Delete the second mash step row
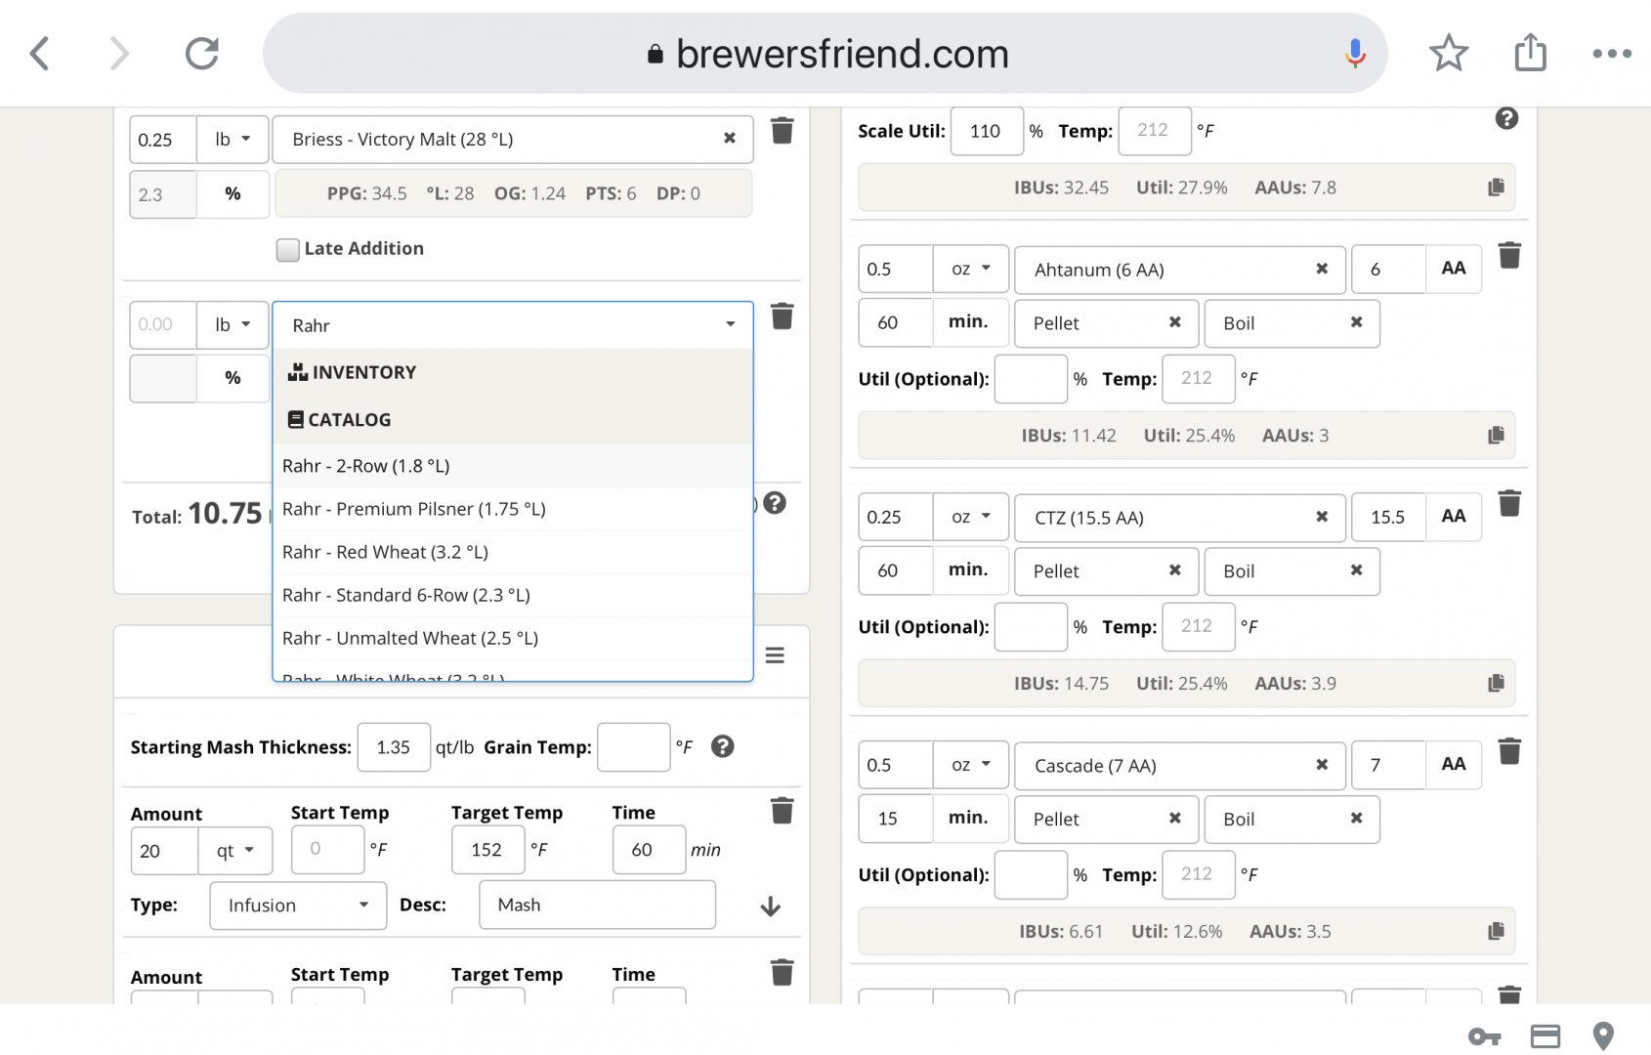This screenshot has height=1055, width=1651. point(782,973)
